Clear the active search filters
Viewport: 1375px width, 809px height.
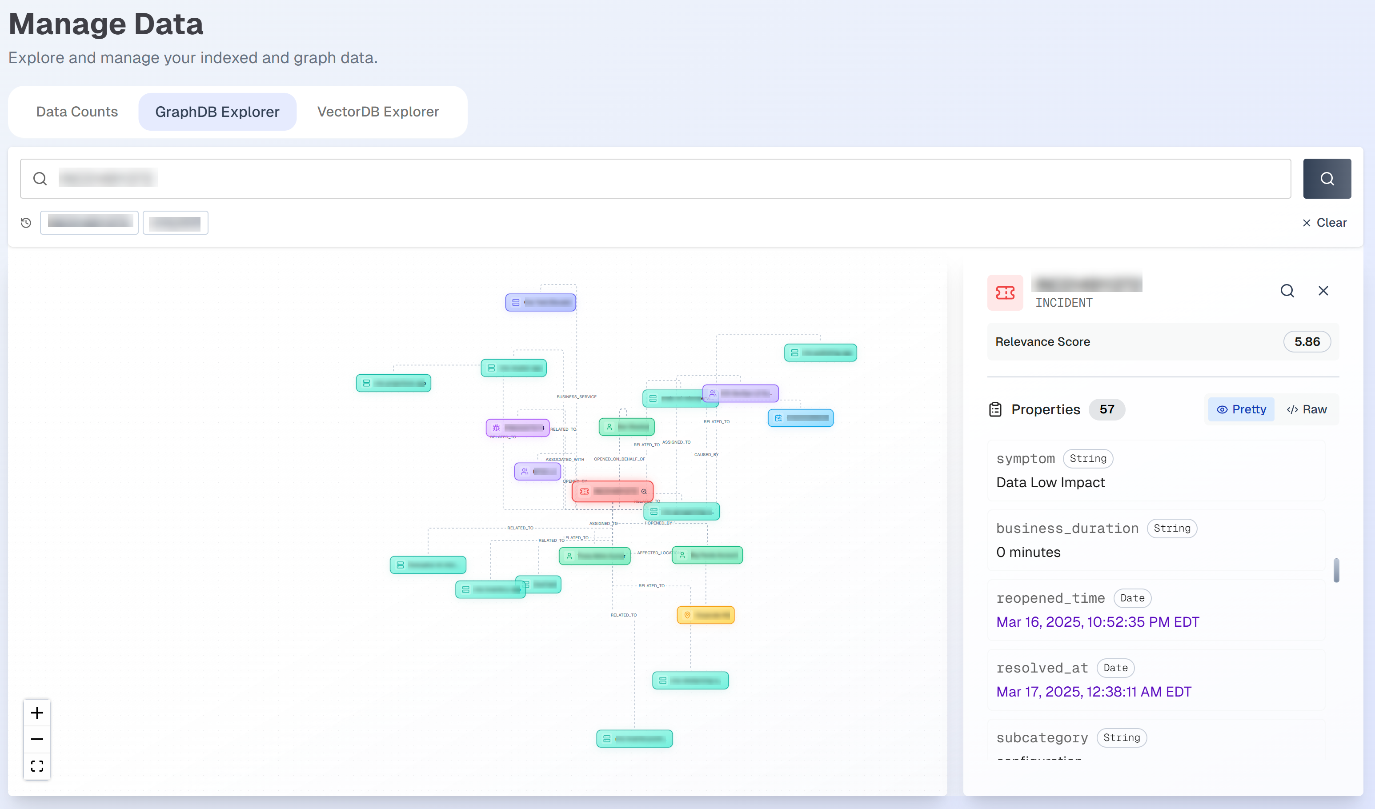[1325, 223]
